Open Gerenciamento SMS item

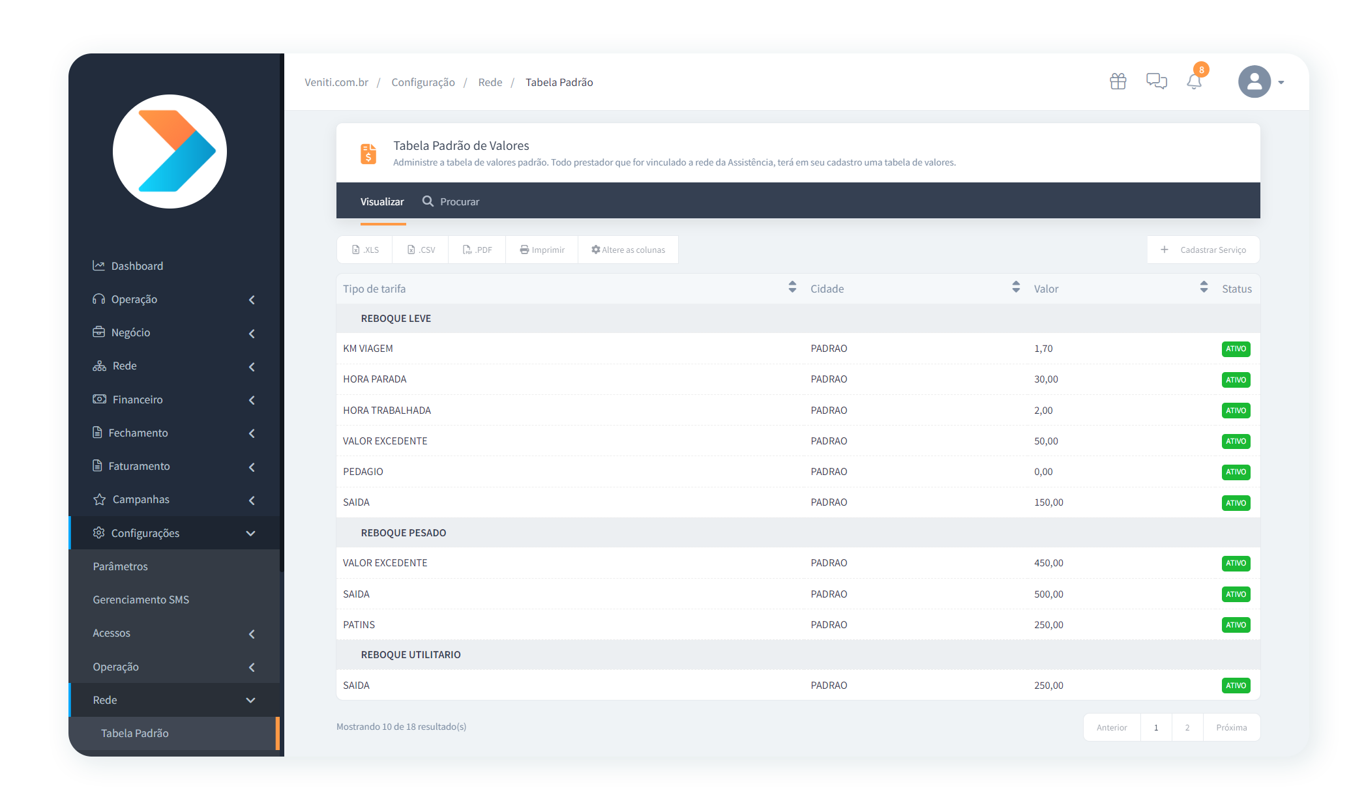(x=141, y=600)
